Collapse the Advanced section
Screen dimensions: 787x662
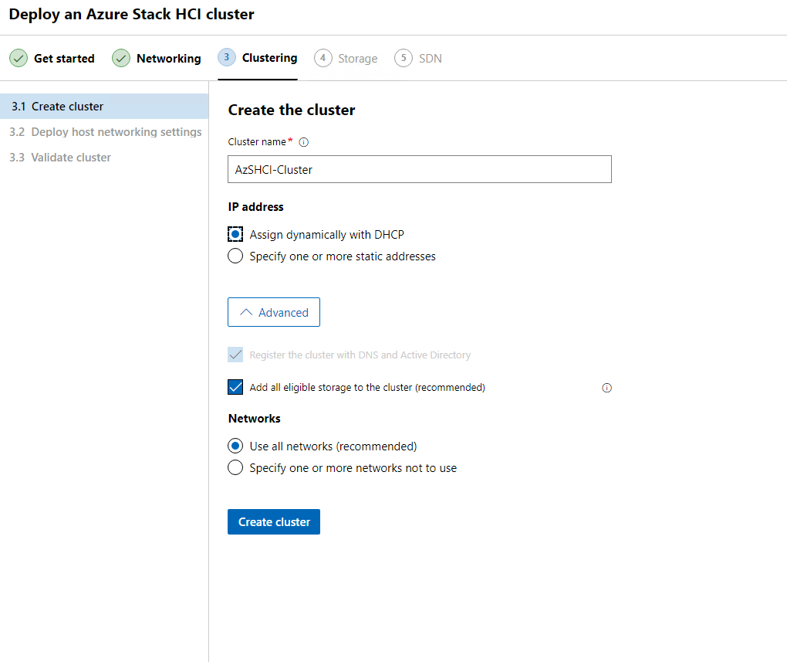pyautogui.click(x=274, y=313)
